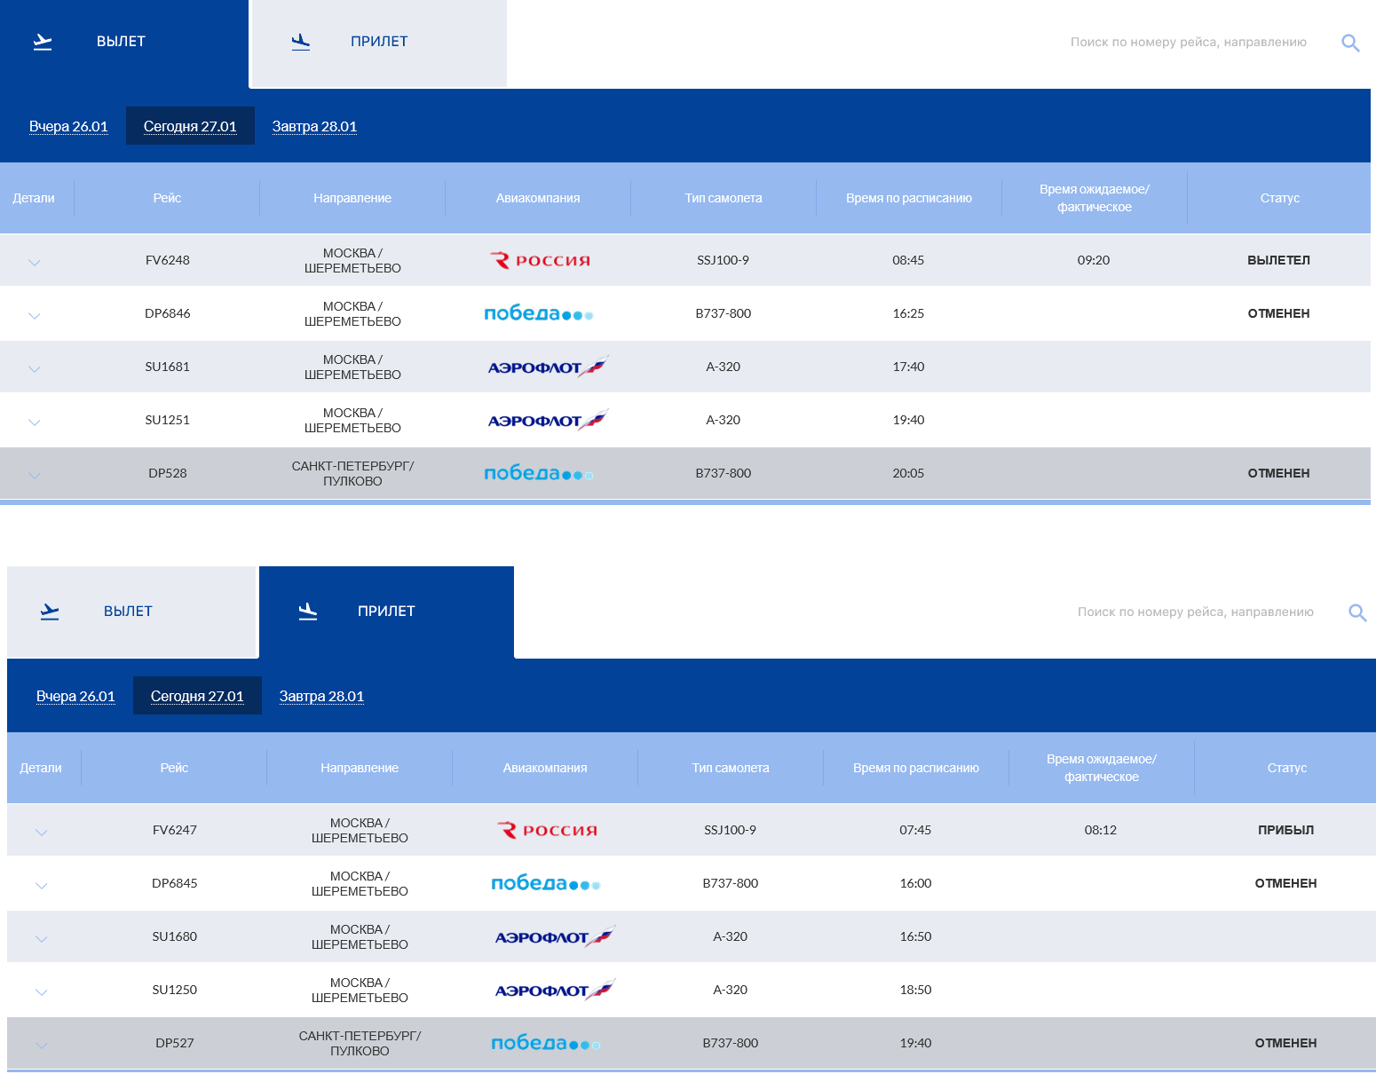Expand details for arrival flight DP6845

coord(42,885)
